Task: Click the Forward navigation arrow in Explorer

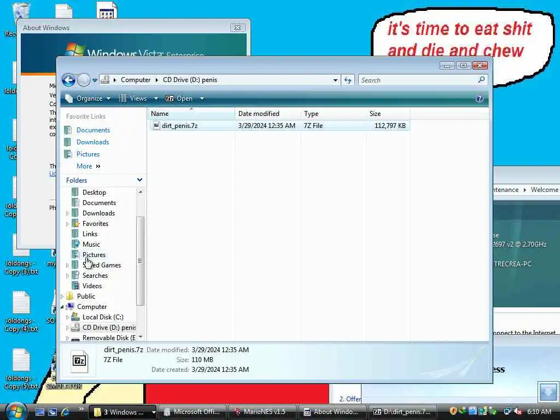Action: [84, 80]
